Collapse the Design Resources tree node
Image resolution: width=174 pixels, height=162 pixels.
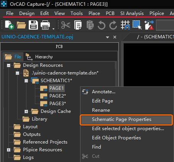(x=8, y=66)
